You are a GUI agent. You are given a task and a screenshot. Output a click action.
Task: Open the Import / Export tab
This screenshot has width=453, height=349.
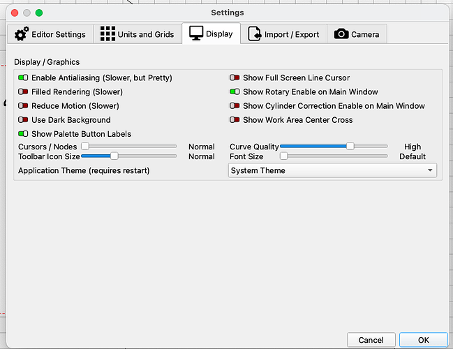click(283, 34)
